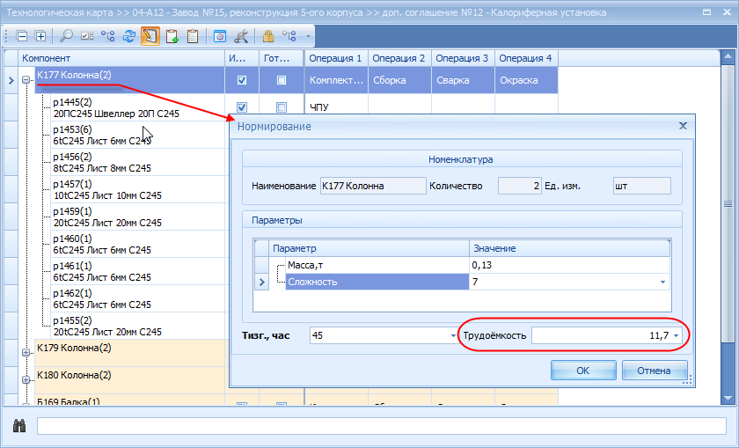Select the р1459(1) Лист 20мм row
The height and width of the screenshot is (448, 739).
137,217
